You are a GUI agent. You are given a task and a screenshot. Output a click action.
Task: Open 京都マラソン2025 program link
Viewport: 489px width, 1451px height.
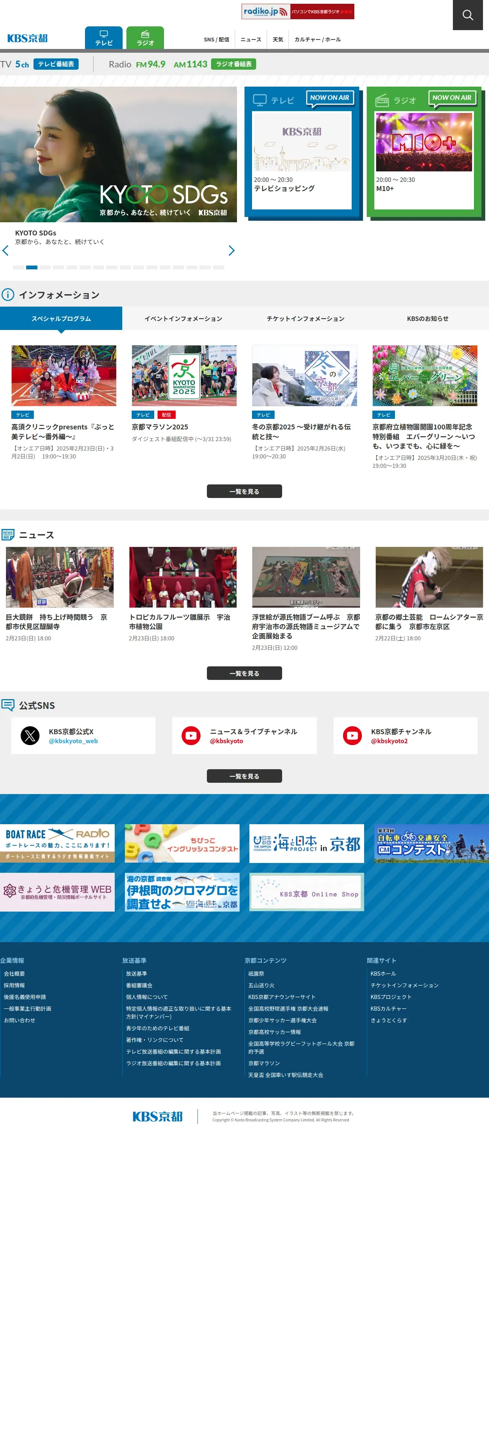click(x=160, y=427)
